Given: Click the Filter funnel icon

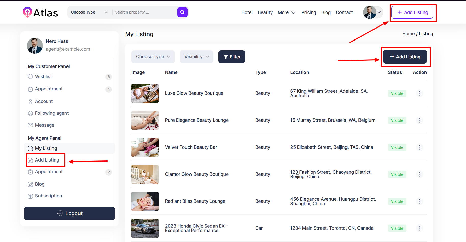Looking at the screenshot, I should coord(225,57).
